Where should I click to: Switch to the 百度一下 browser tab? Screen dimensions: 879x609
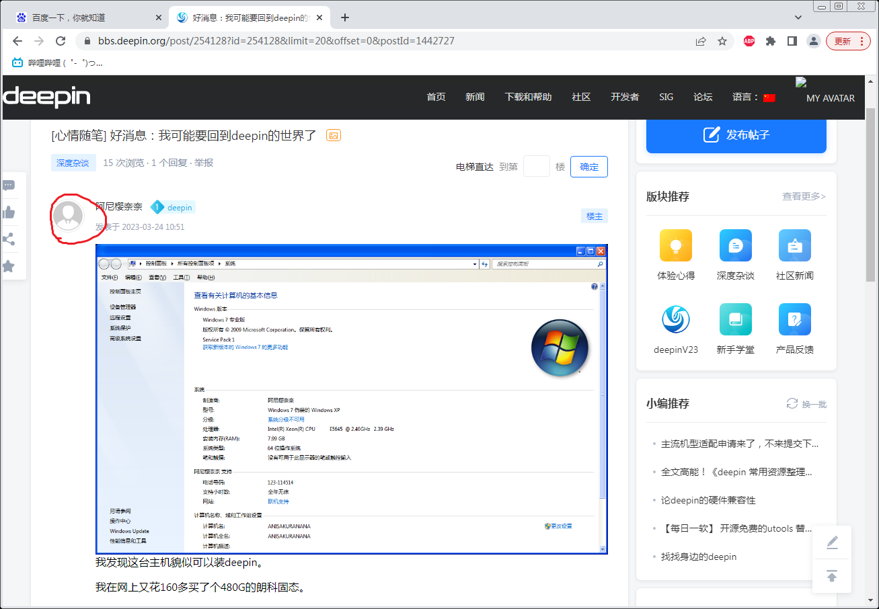click(87, 17)
